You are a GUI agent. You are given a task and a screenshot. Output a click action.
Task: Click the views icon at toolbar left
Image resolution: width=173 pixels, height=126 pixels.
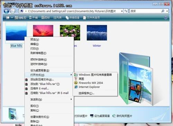[x=8, y=18]
